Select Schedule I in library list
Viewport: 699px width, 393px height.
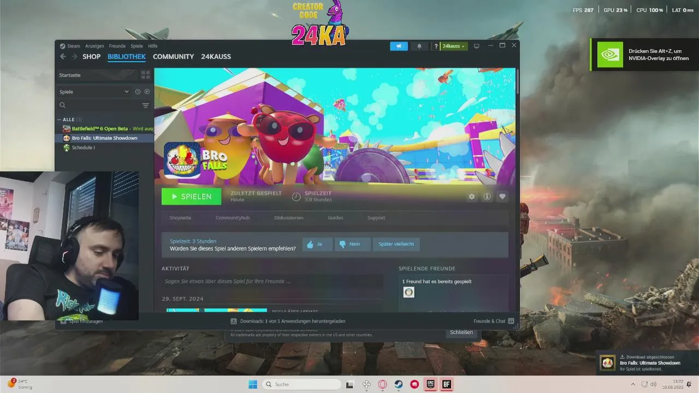click(83, 147)
